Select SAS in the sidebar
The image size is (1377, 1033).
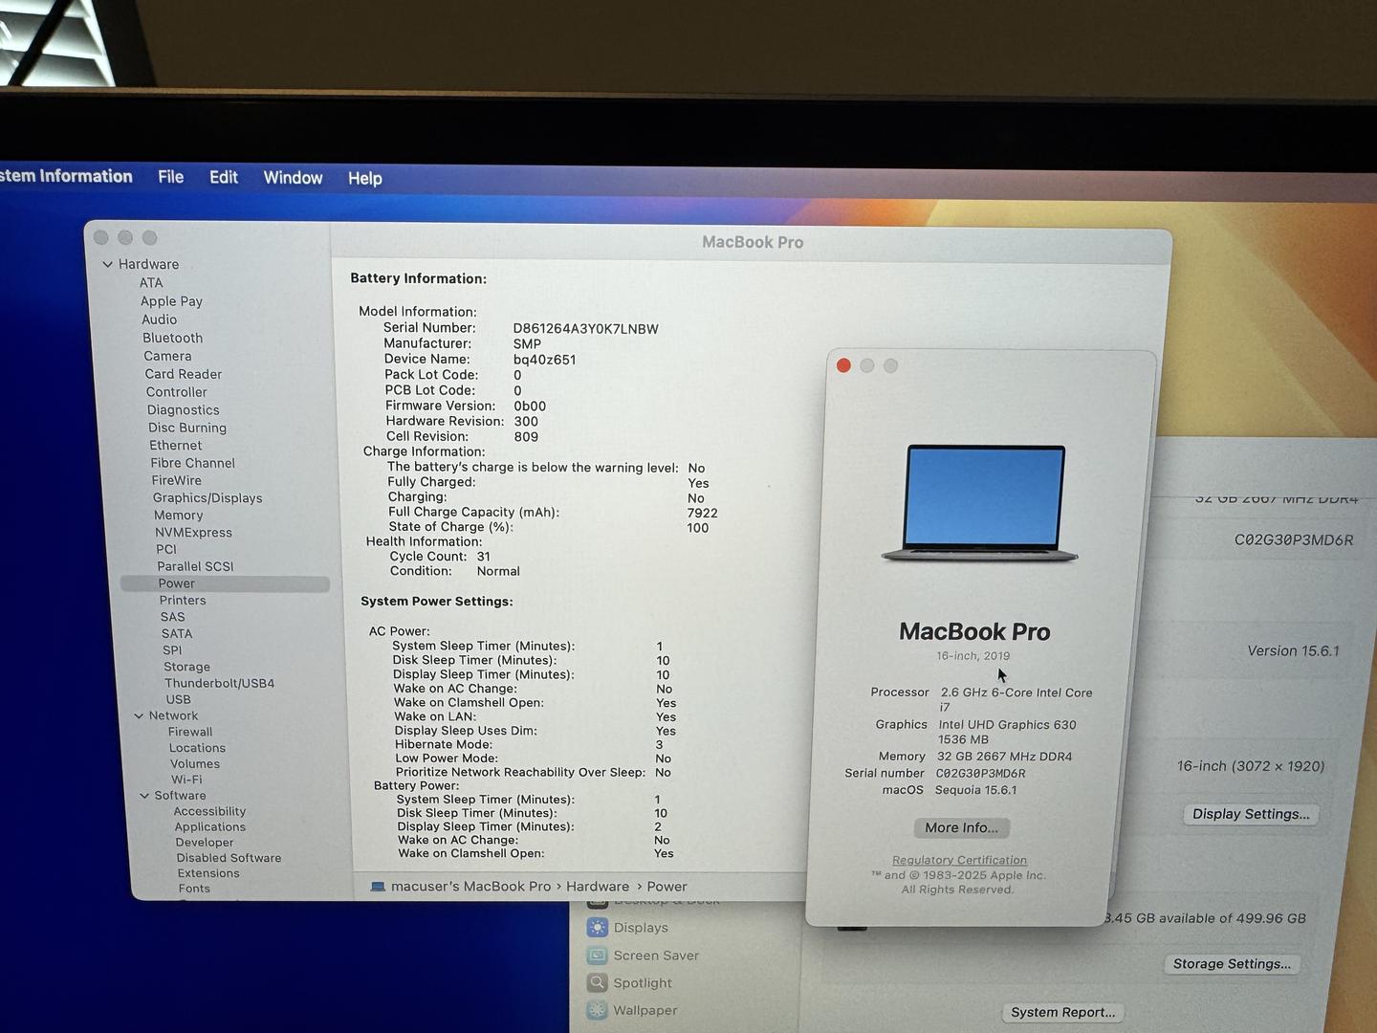pos(173,617)
